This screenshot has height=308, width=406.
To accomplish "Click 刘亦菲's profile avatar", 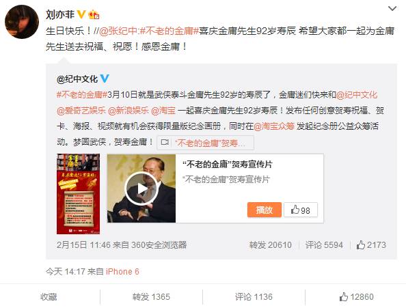I will coord(22,22).
